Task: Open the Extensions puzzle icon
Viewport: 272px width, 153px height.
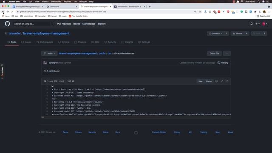Action: coord(255,11)
